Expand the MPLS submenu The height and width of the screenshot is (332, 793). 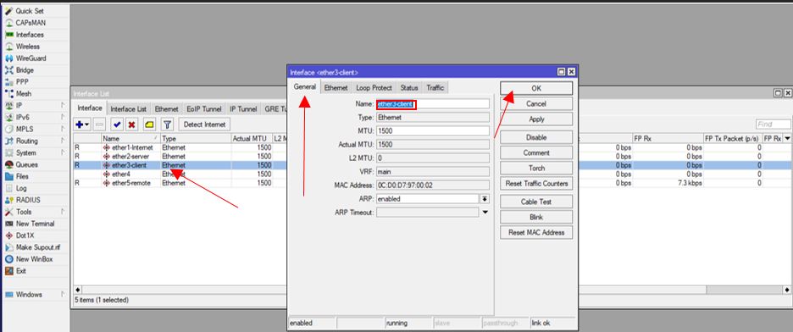pos(35,129)
